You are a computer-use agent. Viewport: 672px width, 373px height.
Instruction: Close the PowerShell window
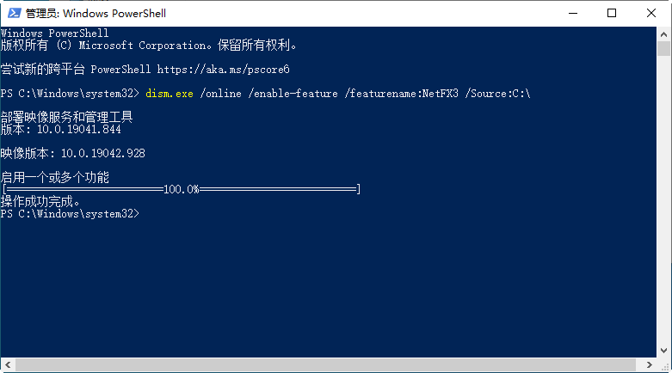click(x=651, y=13)
